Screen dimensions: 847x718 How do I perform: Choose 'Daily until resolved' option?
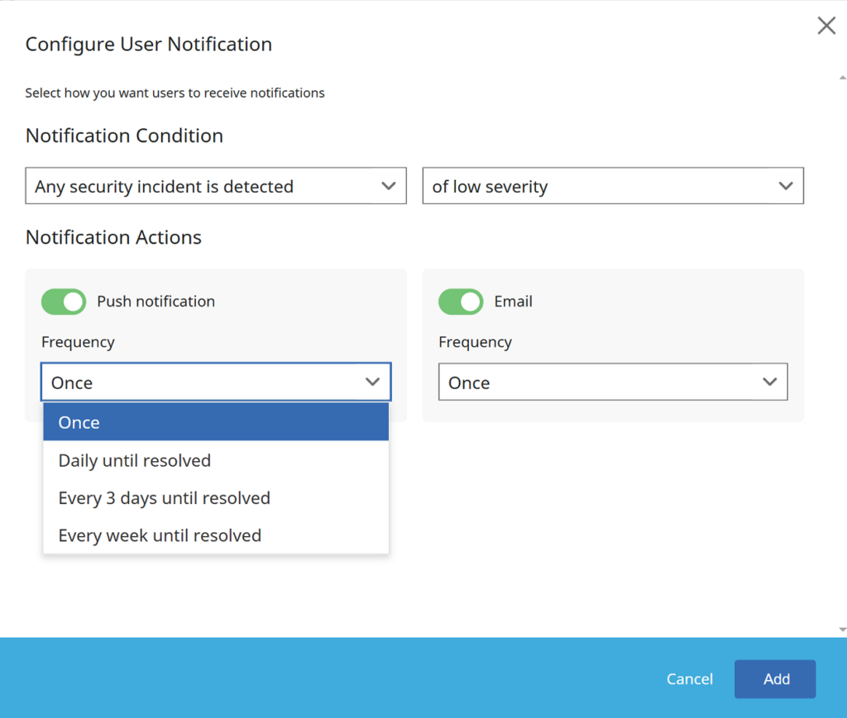215,460
